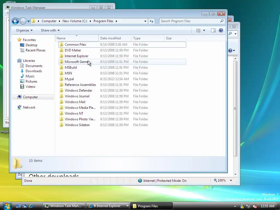
Task: Select the Reference Assemblies folder
Action: (x=122, y=85)
